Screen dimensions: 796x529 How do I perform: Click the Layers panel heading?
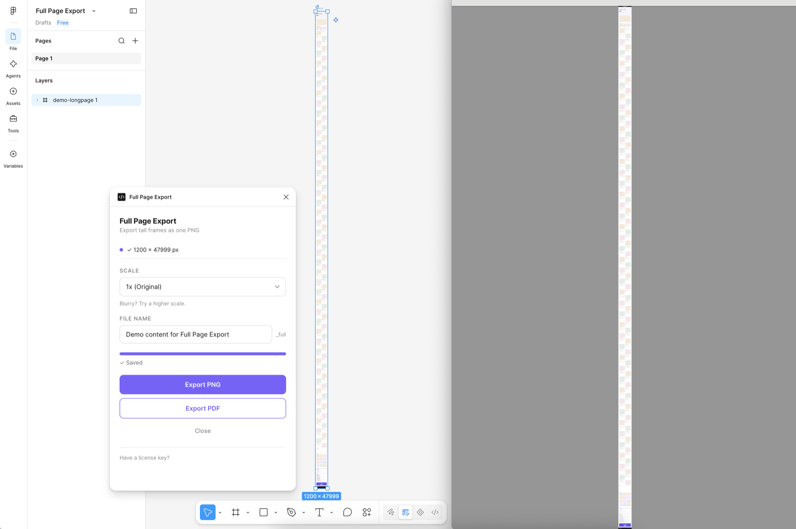click(44, 80)
